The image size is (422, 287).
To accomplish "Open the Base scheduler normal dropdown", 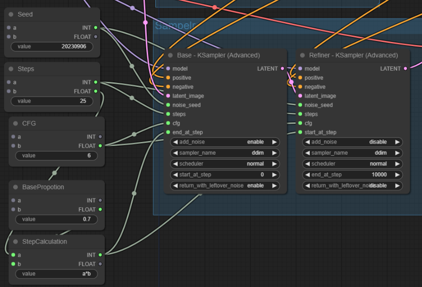I will pos(225,164).
